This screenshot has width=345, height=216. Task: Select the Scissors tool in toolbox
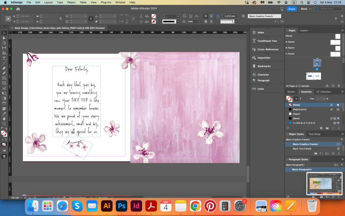point(4,88)
